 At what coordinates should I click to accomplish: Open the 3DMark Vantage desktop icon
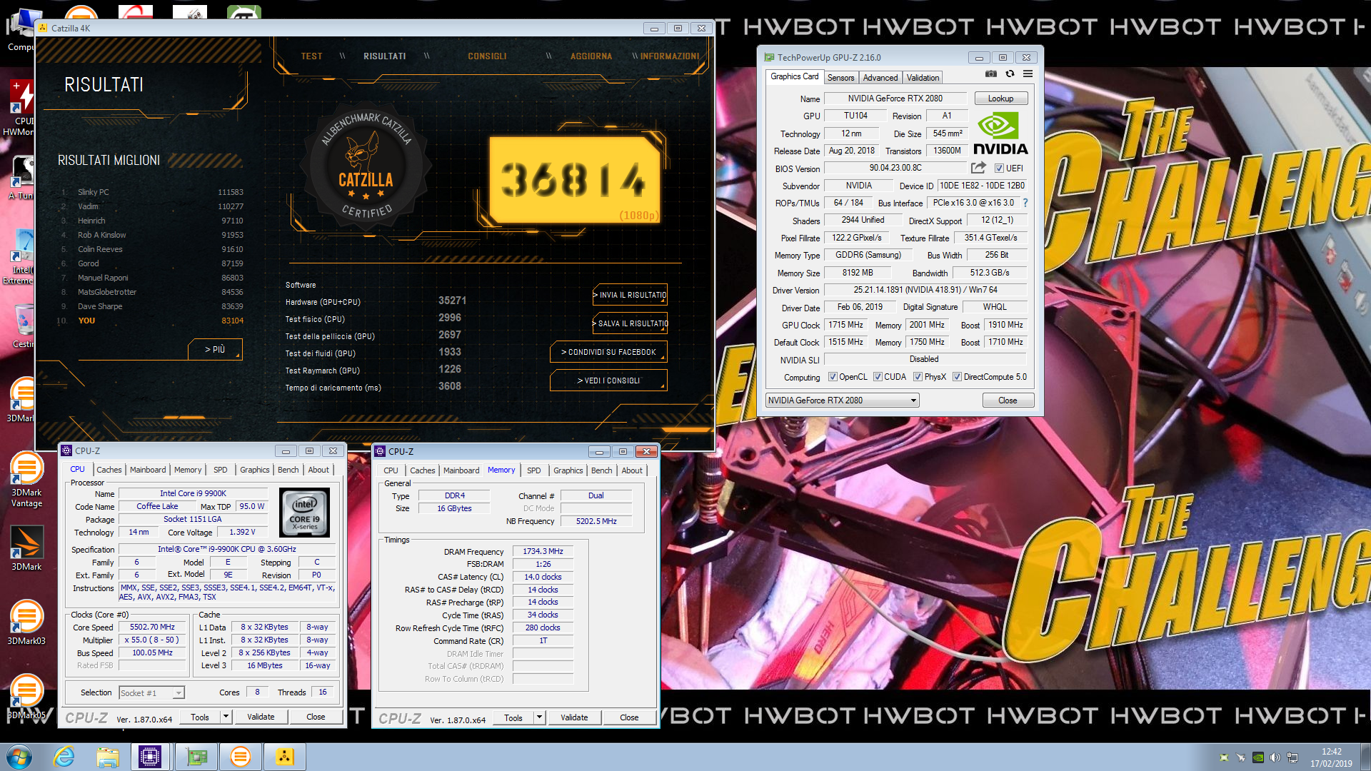(26, 479)
